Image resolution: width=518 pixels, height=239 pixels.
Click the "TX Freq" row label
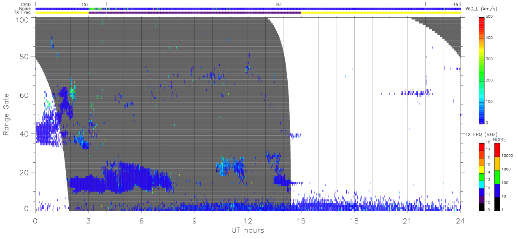(23, 13)
